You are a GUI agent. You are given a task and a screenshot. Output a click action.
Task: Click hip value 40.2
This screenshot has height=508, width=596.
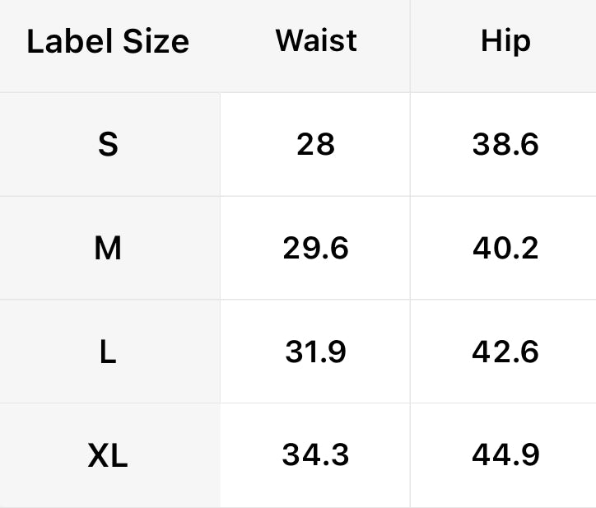(x=505, y=248)
